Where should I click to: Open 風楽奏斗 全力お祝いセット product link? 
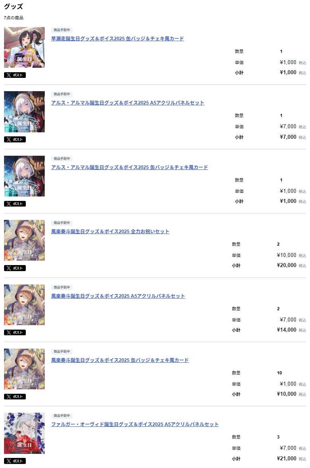110,231
